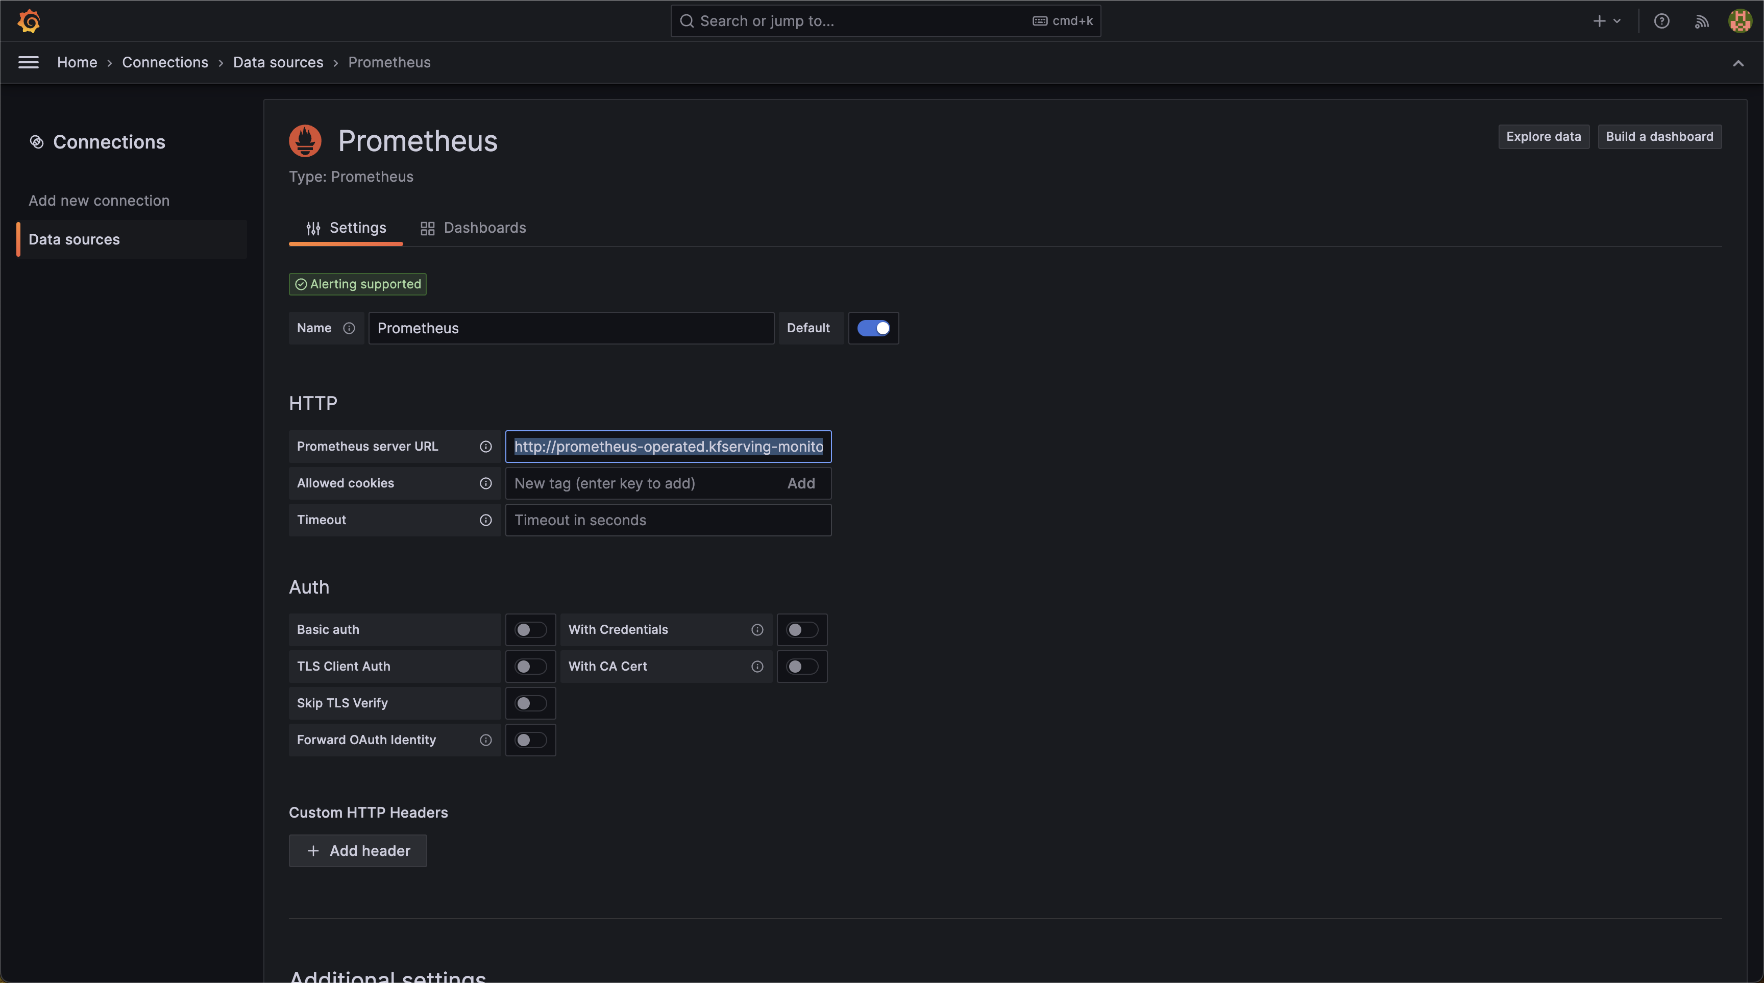Viewport: 1764px width, 983px height.
Task: Enable the With Credentials toggle
Action: [x=801, y=630]
